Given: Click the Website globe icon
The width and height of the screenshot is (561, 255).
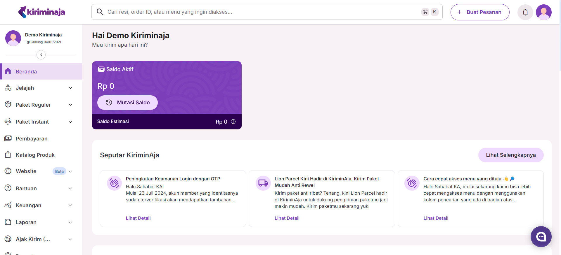Looking at the screenshot, I should pyautogui.click(x=8, y=171).
